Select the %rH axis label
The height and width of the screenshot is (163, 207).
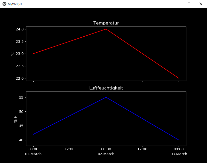15,119
